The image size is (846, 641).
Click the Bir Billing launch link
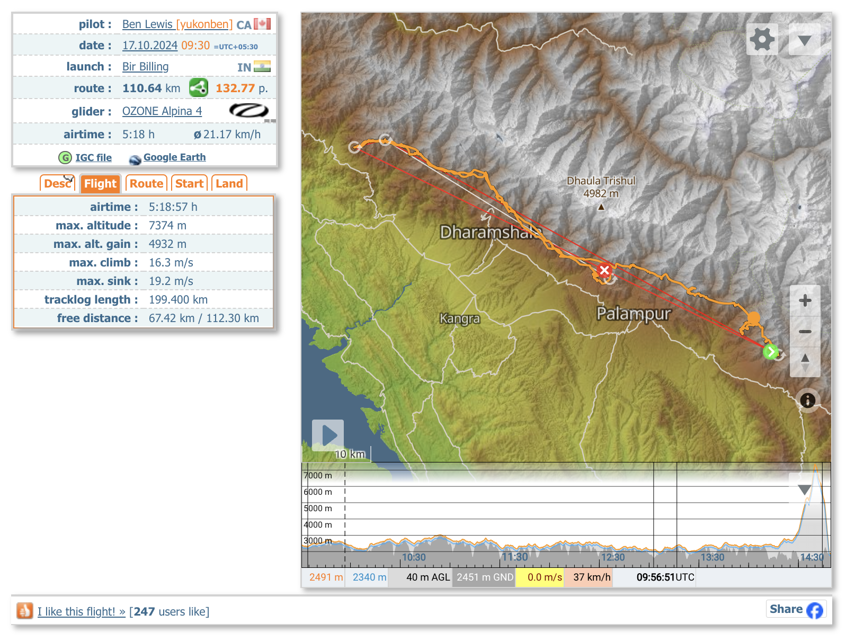[x=145, y=67]
